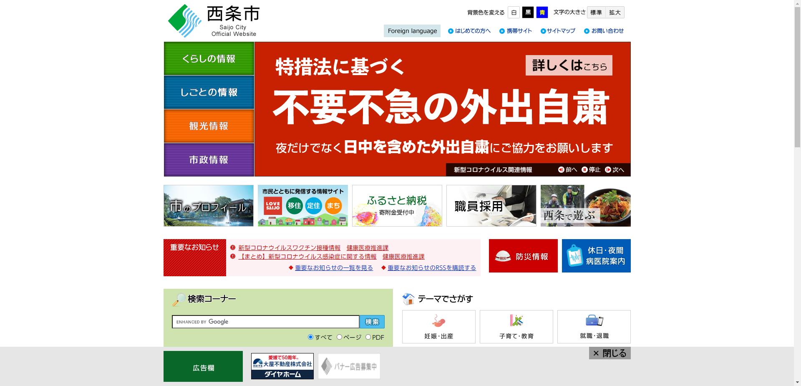
Task: Select the ページ radio button
Action: [x=340, y=337]
